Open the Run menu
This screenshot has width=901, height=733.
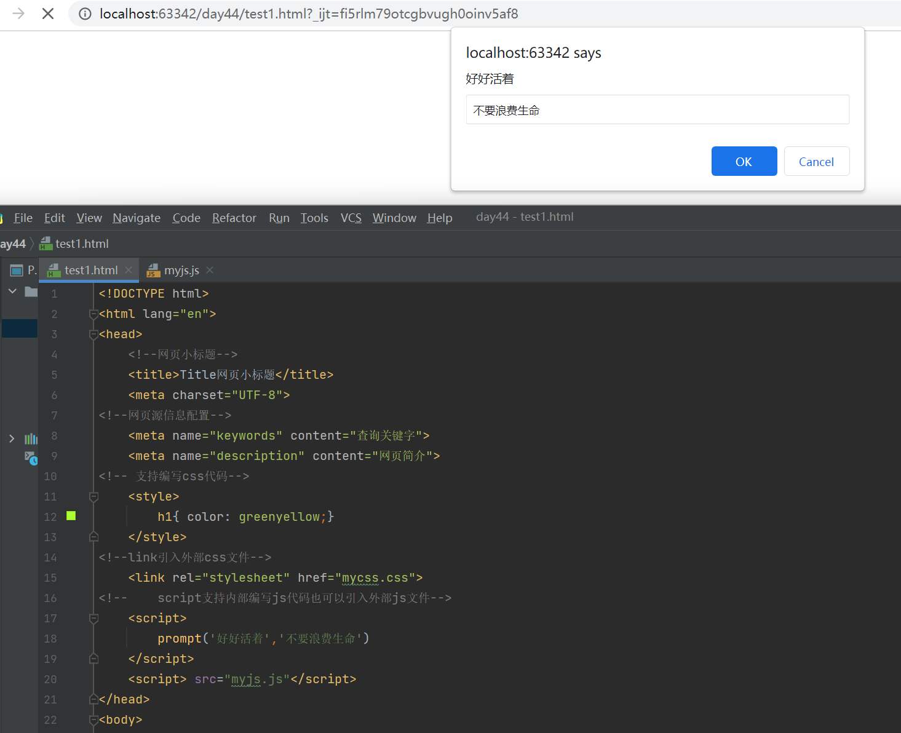coord(279,218)
